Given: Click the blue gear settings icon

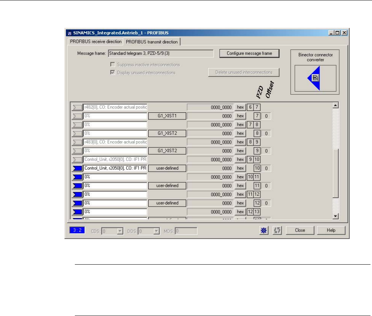Looking at the screenshot, I should (264, 230).
